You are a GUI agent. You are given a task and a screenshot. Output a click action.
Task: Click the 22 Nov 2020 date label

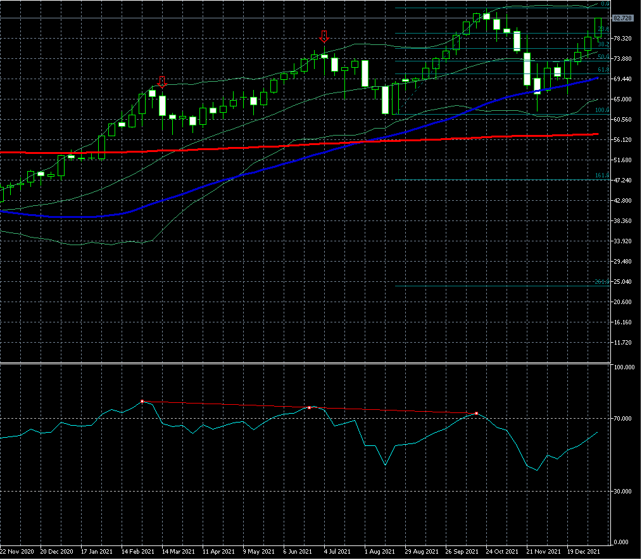[x=18, y=551]
